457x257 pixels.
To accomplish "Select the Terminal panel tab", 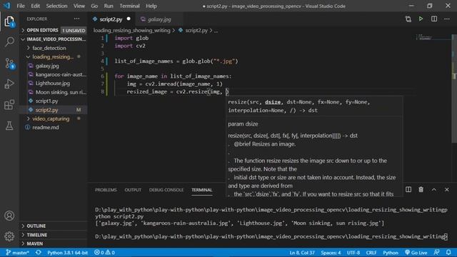I will 201,190.
